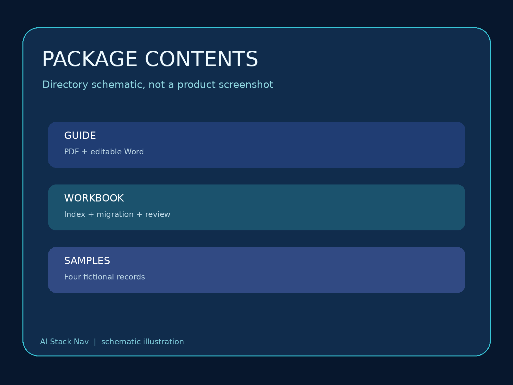Open the WORKBOOK card title
Screen dimensions: 513x385
(94, 198)
